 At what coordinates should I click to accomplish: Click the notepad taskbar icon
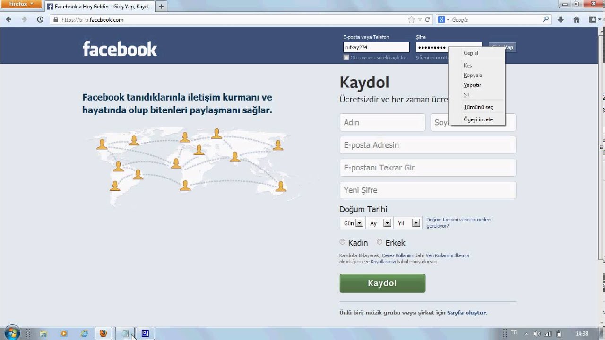click(x=125, y=333)
